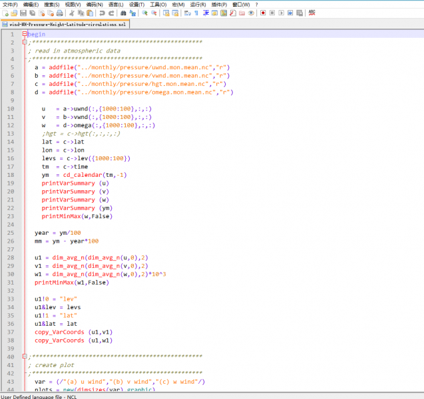Click the Save file toolbar icon
This screenshot has width=424, height=399.
[x=23, y=13]
